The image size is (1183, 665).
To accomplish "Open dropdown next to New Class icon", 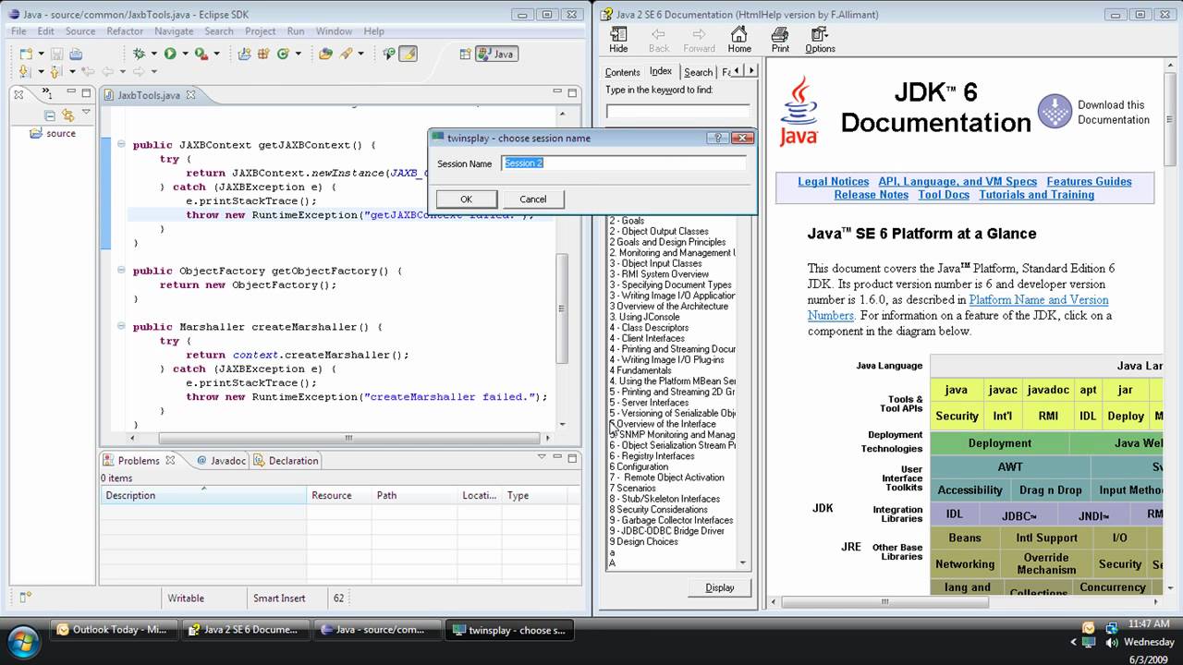I will click(x=298, y=54).
